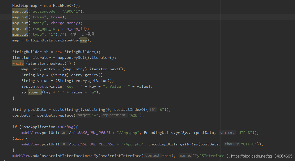Click getBytes in the debug postUrl line
Image resolution: width=295 pixels, height=161 pixels.
[x=184, y=133]
